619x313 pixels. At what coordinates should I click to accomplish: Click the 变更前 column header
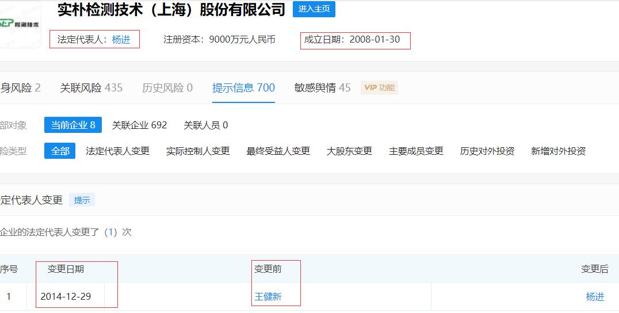[x=268, y=269]
